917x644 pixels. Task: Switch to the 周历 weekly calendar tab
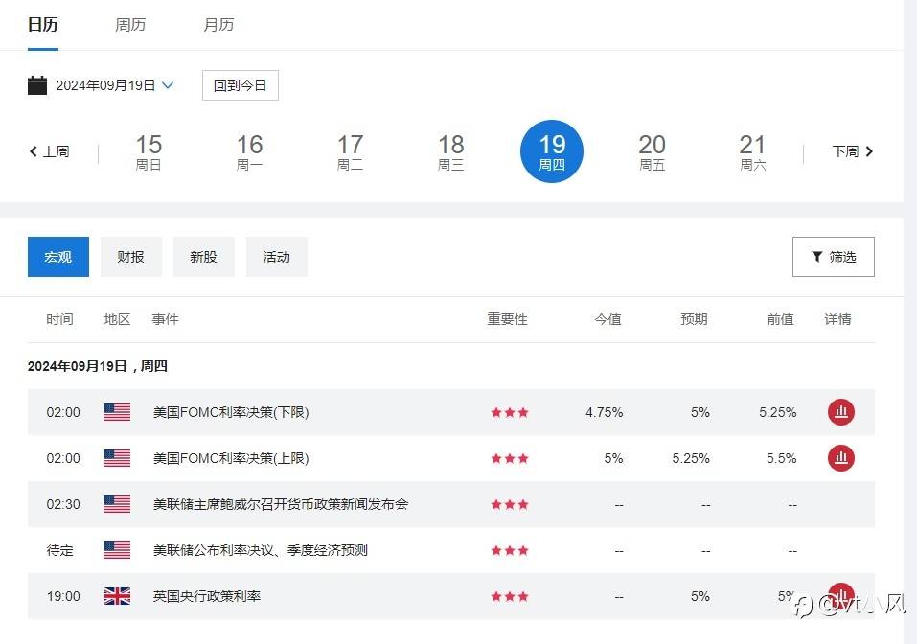click(x=130, y=25)
